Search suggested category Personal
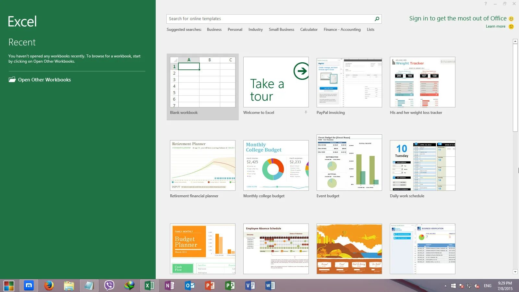The width and height of the screenshot is (519, 292). 235,30
